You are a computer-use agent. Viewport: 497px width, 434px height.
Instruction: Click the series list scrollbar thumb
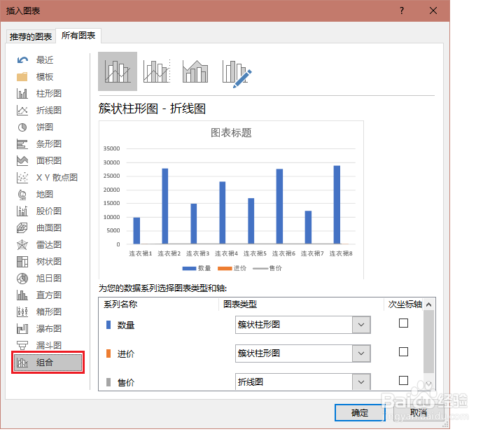429,342
